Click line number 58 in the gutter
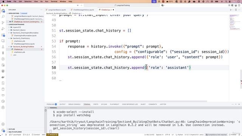This screenshot has height=136, width=242. coord(54,68)
